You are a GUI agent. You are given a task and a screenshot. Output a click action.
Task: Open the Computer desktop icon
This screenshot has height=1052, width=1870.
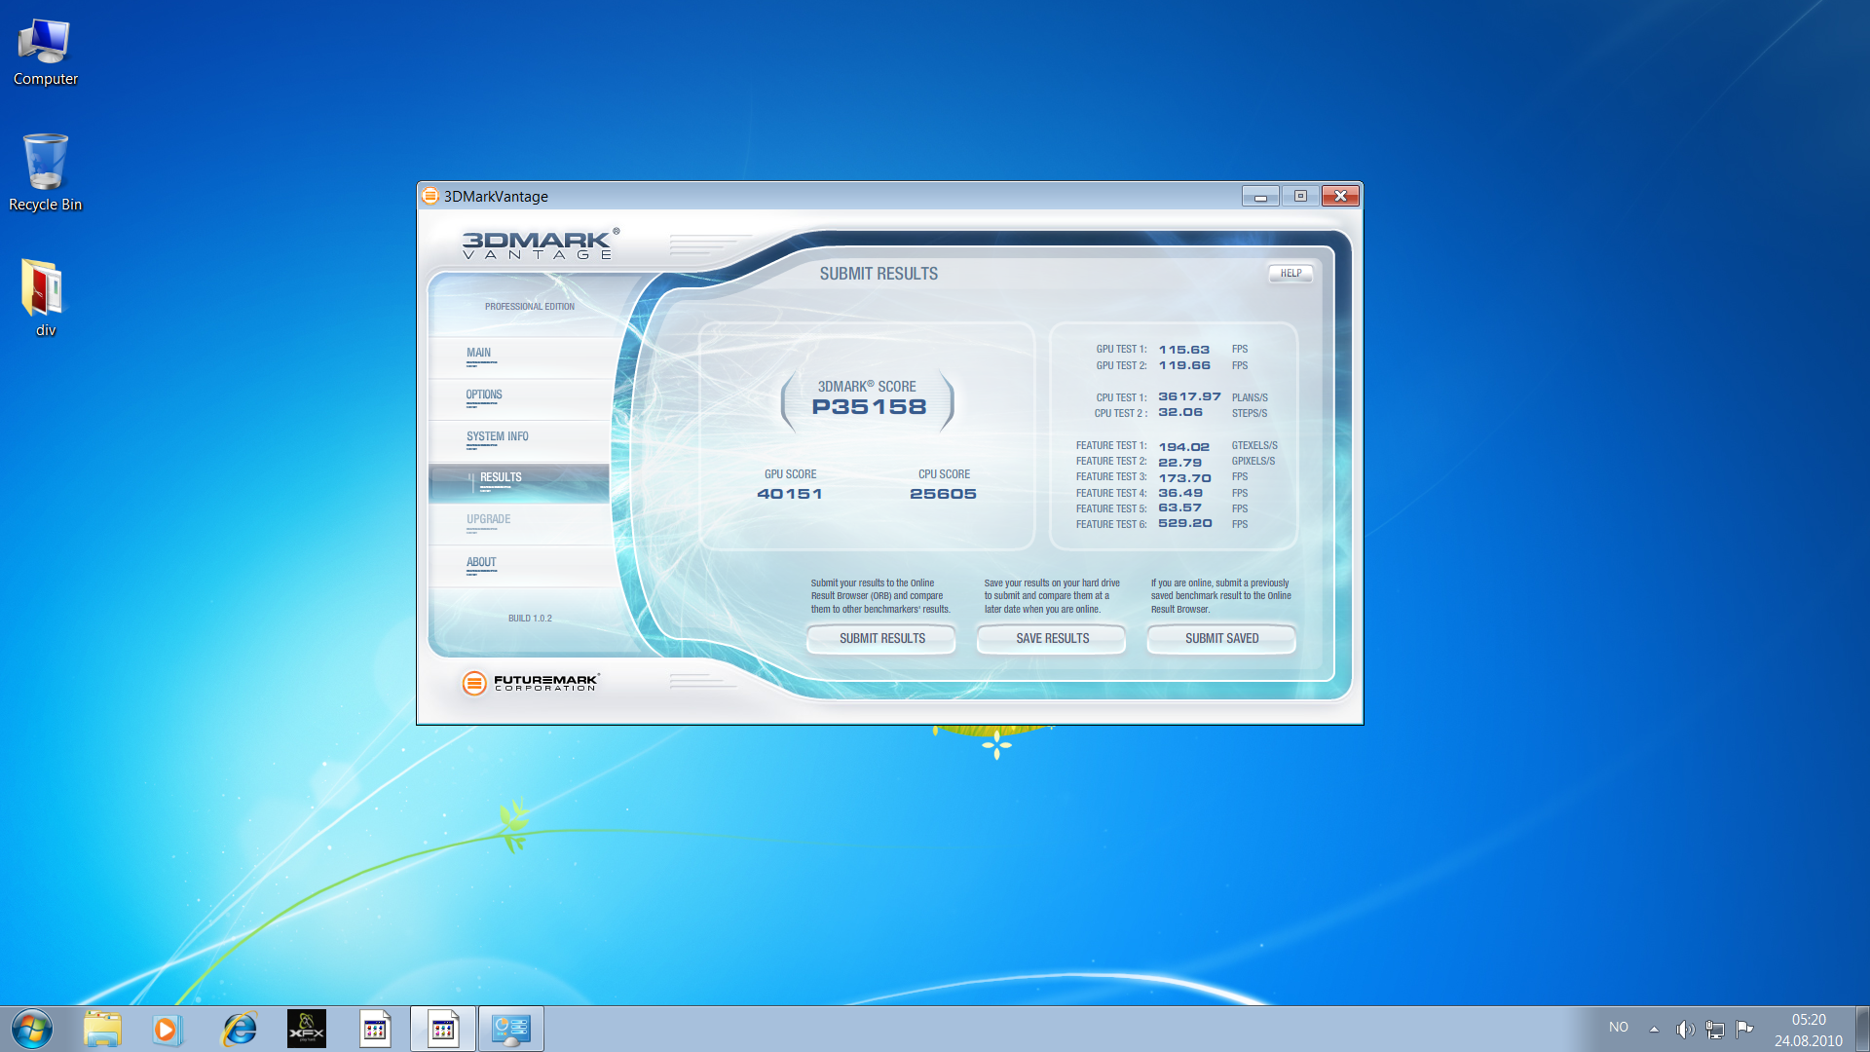point(45,53)
